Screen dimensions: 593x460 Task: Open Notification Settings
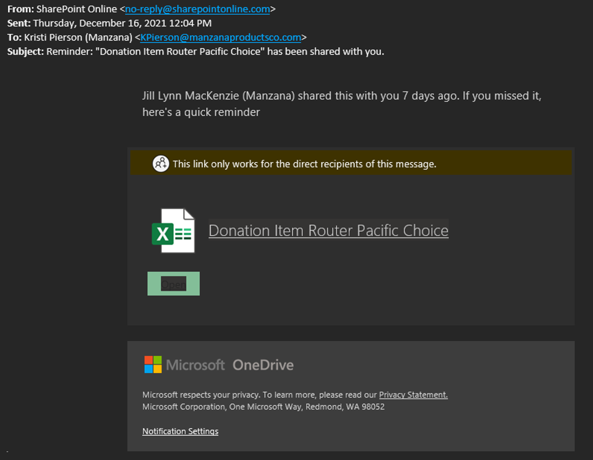coord(180,431)
